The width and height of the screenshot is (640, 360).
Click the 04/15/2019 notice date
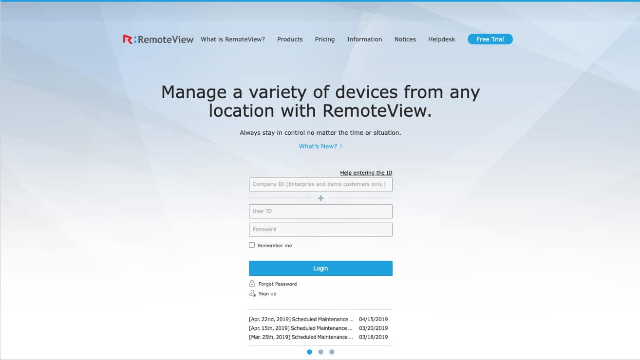click(374, 320)
